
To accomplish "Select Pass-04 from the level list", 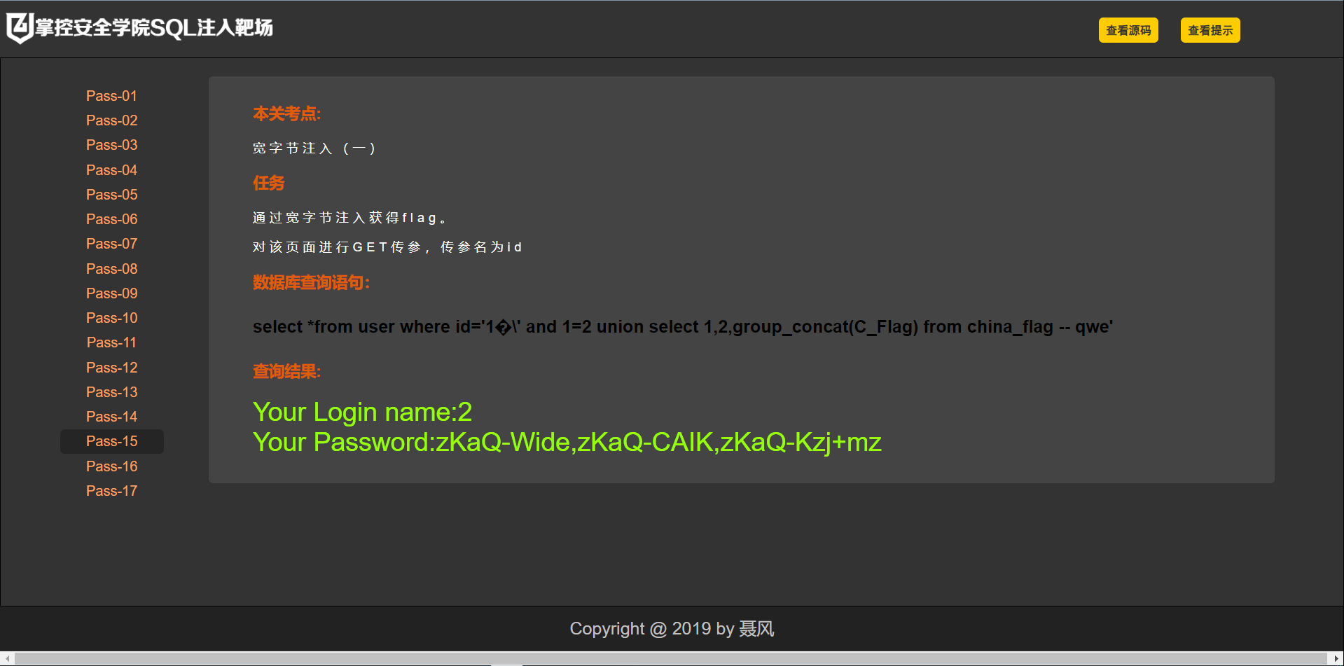I will tap(112, 170).
